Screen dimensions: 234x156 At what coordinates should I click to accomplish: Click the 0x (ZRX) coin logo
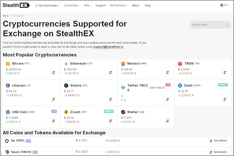7,141
